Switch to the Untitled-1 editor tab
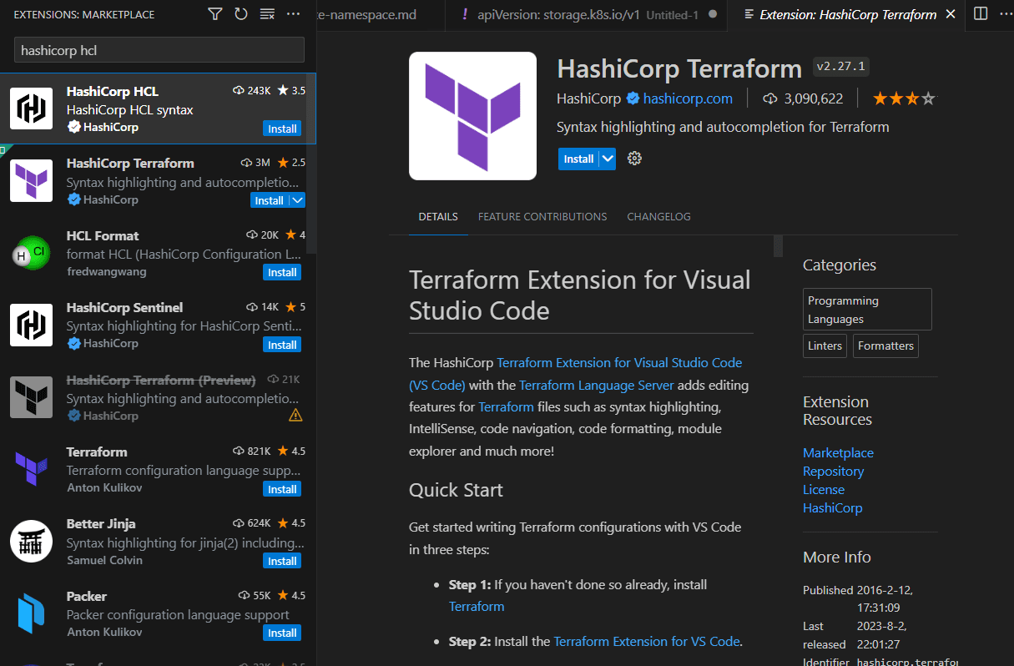Screen dimensions: 1014x666 click(584, 15)
